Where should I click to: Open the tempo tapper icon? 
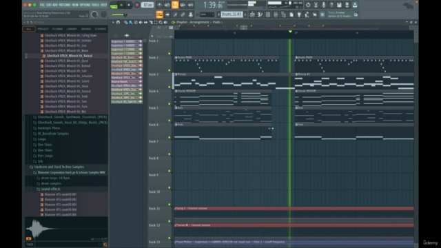pyautogui.click(x=307, y=14)
